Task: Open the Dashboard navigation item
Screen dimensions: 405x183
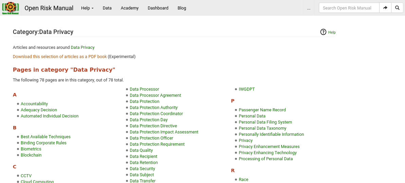Action: 158,8
